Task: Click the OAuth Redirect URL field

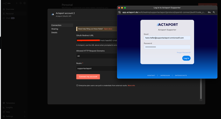Action: pos(97,40)
